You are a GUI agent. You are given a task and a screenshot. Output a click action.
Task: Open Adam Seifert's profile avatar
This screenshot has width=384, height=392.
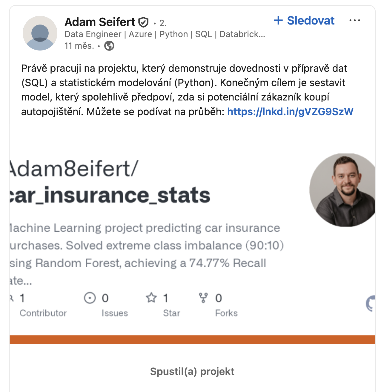40,33
